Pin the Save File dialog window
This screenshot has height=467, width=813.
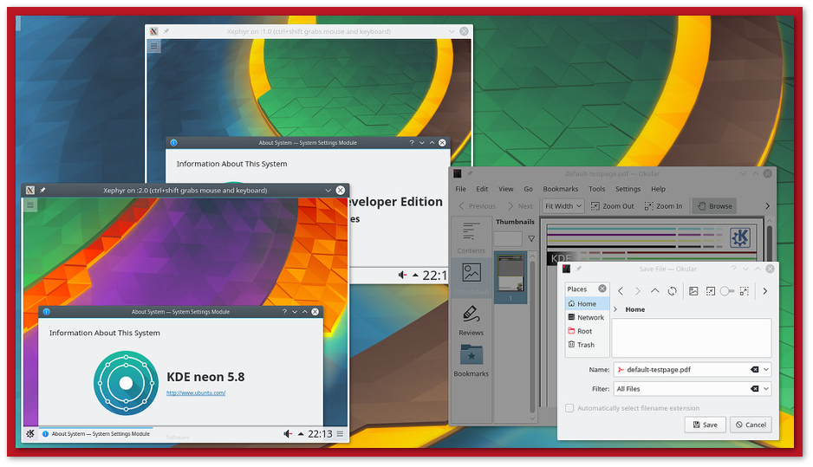pos(579,269)
